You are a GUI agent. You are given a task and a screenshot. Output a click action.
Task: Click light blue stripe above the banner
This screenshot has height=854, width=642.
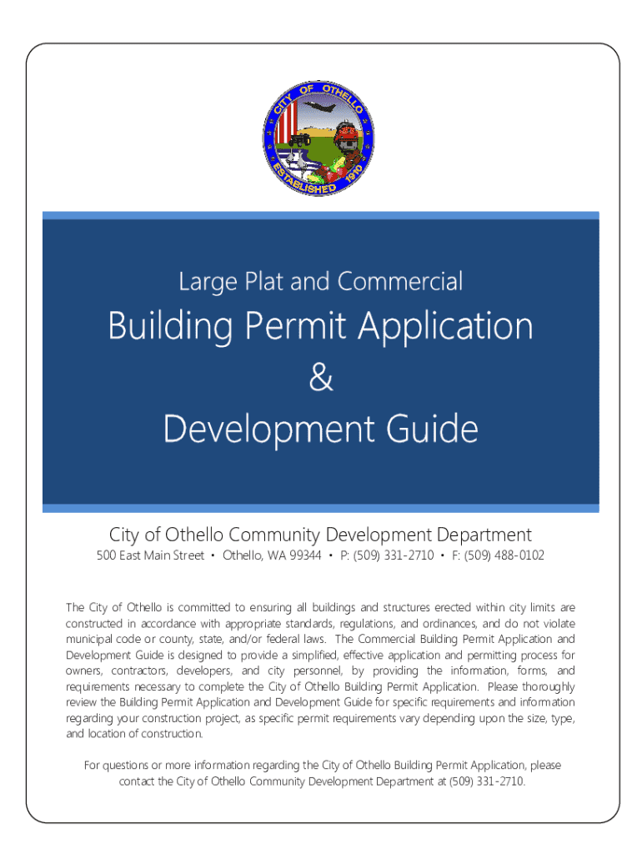pyautogui.click(x=320, y=214)
